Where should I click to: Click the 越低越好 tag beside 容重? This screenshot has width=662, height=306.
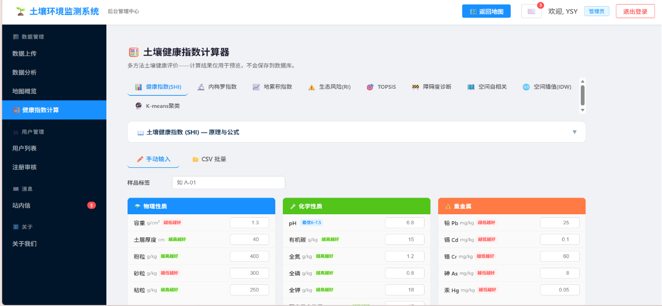click(172, 223)
